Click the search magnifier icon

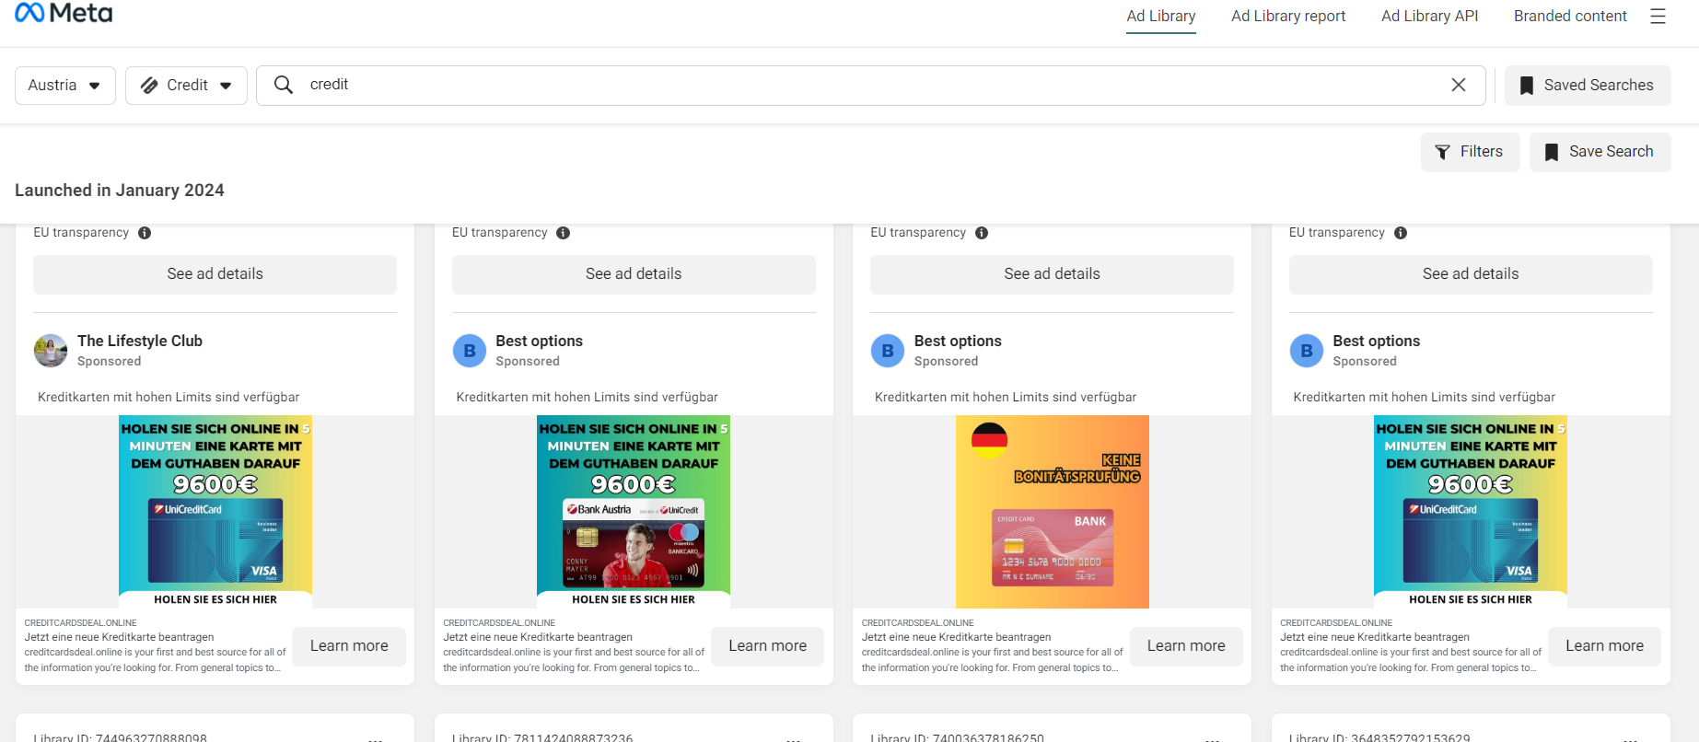tap(284, 85)
